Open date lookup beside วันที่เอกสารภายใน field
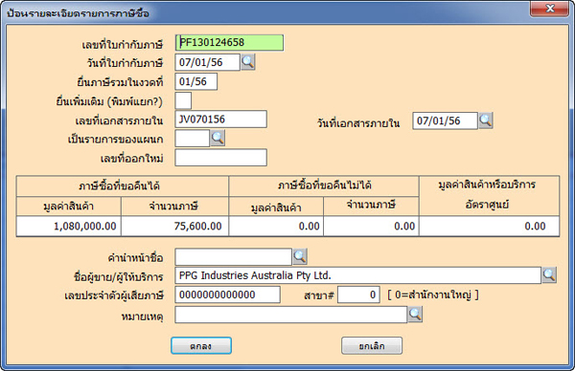This screenshot has width=575, height=371. point(486,120)
